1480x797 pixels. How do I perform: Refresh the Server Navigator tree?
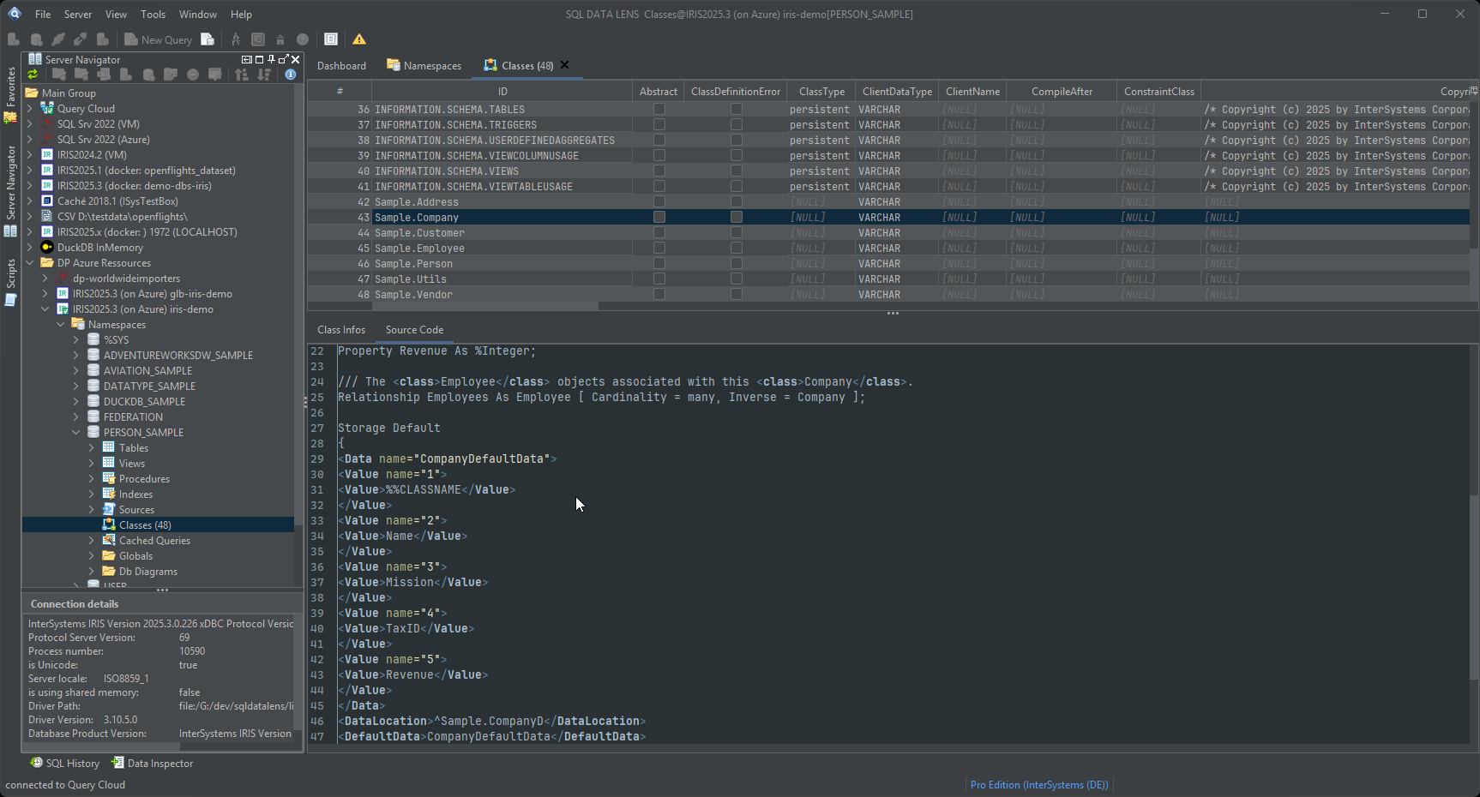[x=33, y=75]
